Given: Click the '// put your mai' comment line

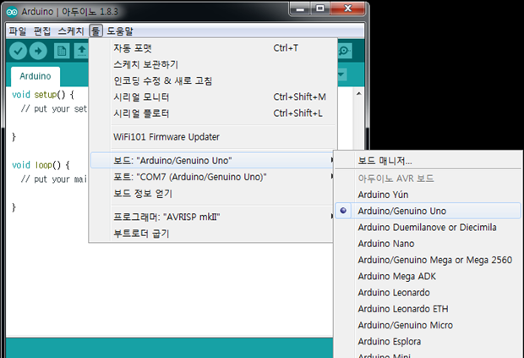Looking at the screenshot, I should pos(54,179).
